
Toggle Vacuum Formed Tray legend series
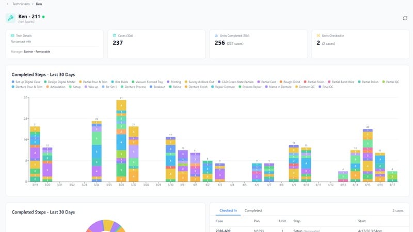147,82
